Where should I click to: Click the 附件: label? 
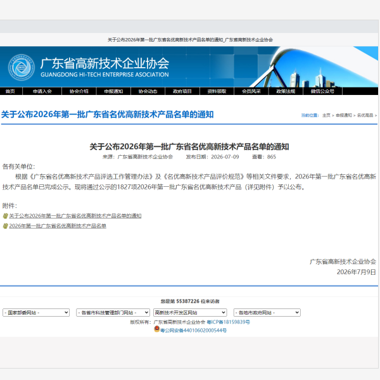pyautogui.click(x=9, y=206)
